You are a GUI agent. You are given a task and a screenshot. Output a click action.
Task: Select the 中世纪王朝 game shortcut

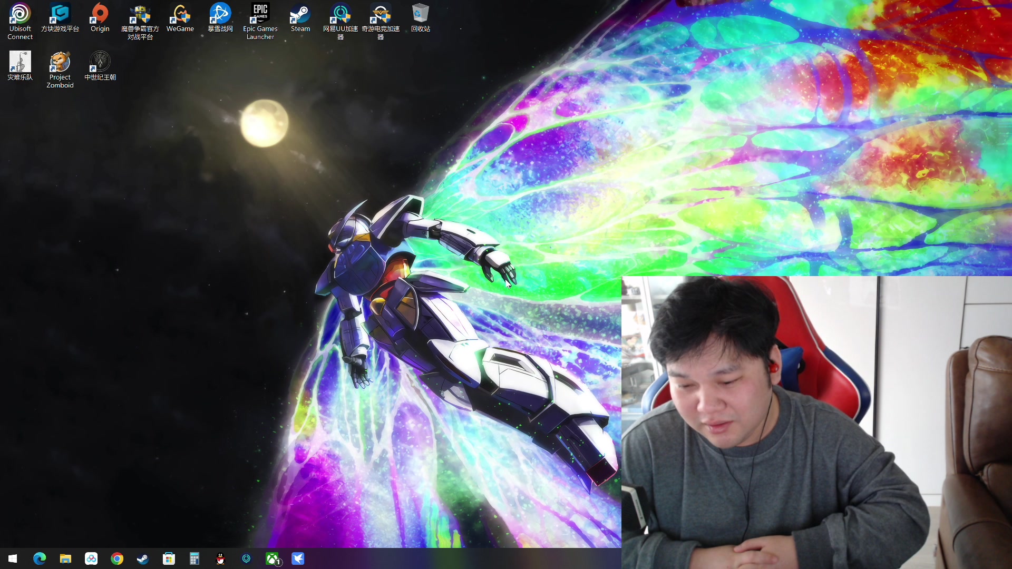tap(100, 66)
